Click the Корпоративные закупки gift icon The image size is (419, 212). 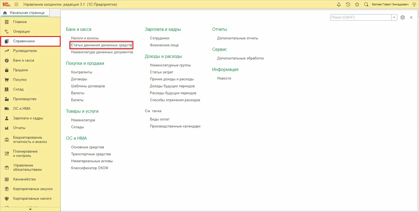click(7, 189)
